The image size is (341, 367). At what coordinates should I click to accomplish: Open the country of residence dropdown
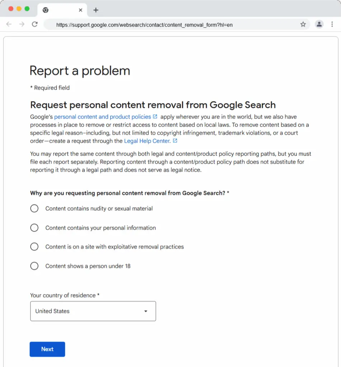pos(93,311)
